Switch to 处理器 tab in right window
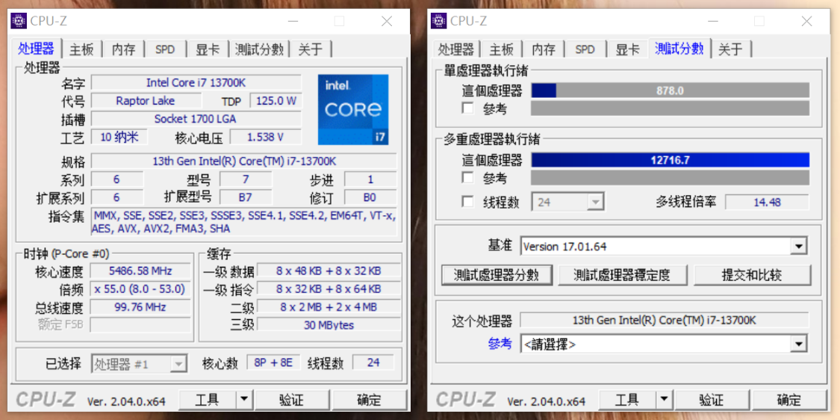Viewport: 840px width, 420px height. (x=456, y=50)
